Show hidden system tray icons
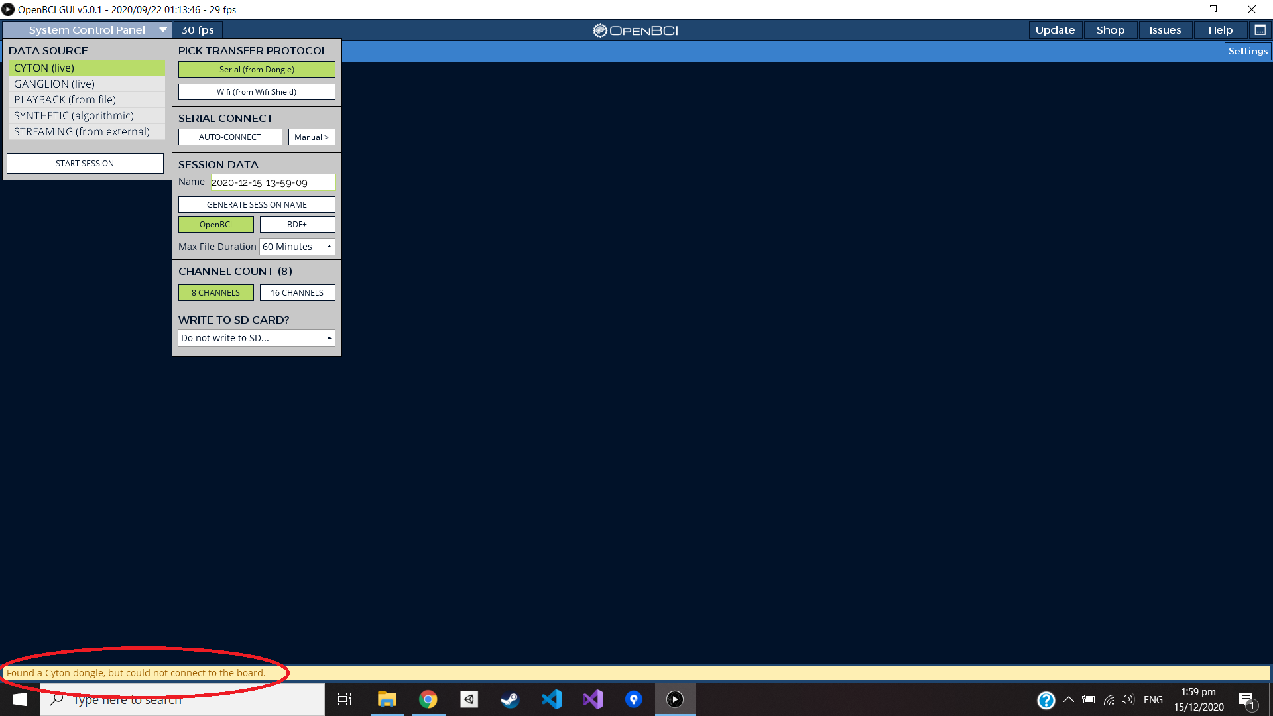 point(1069,699)
